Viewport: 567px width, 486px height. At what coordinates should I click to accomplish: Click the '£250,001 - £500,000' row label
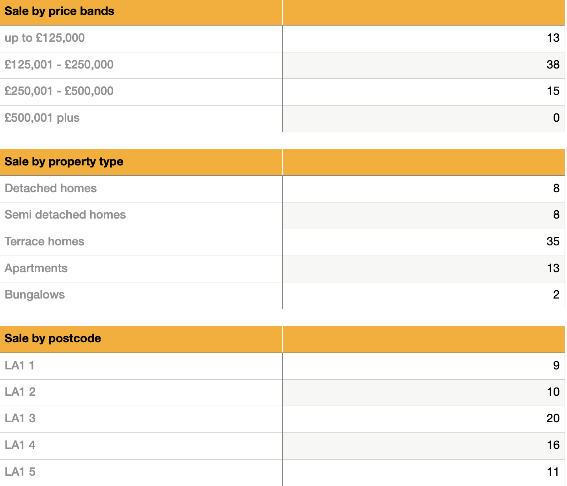point(59,91)
